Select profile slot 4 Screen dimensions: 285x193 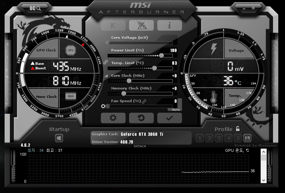pyautogui.click(x=229, y=138)
